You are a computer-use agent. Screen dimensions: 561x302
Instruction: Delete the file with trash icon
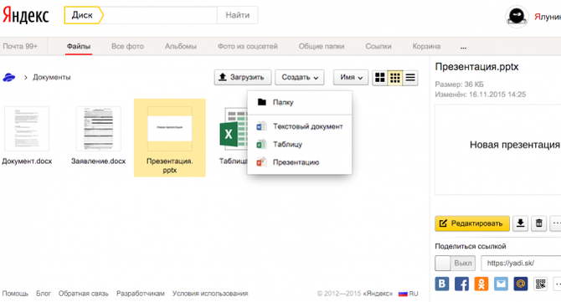(x=539, y=223)
